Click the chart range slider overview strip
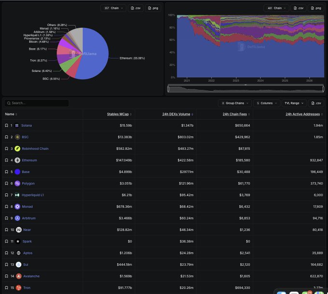 (x=246, y=89)
